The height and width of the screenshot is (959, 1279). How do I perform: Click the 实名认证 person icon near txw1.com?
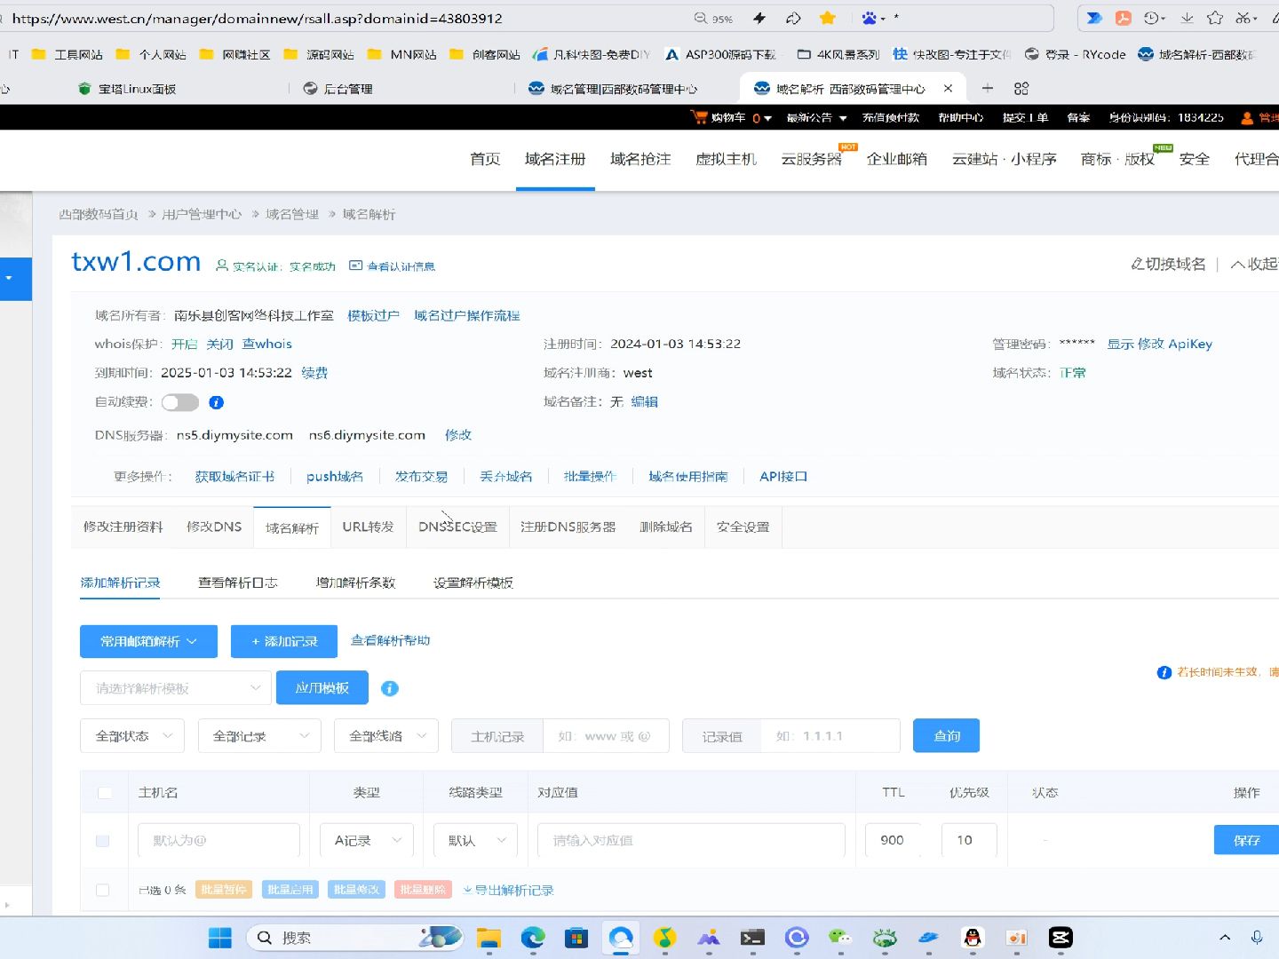(x=220, y=265)
